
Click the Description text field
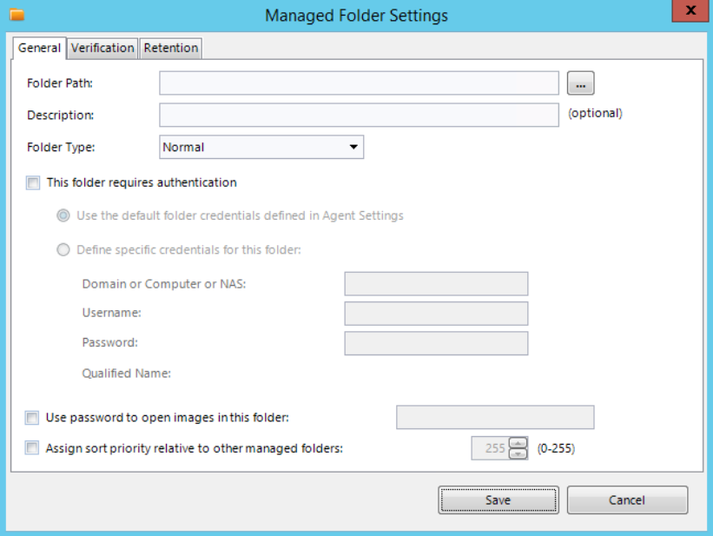pos(356,115)
